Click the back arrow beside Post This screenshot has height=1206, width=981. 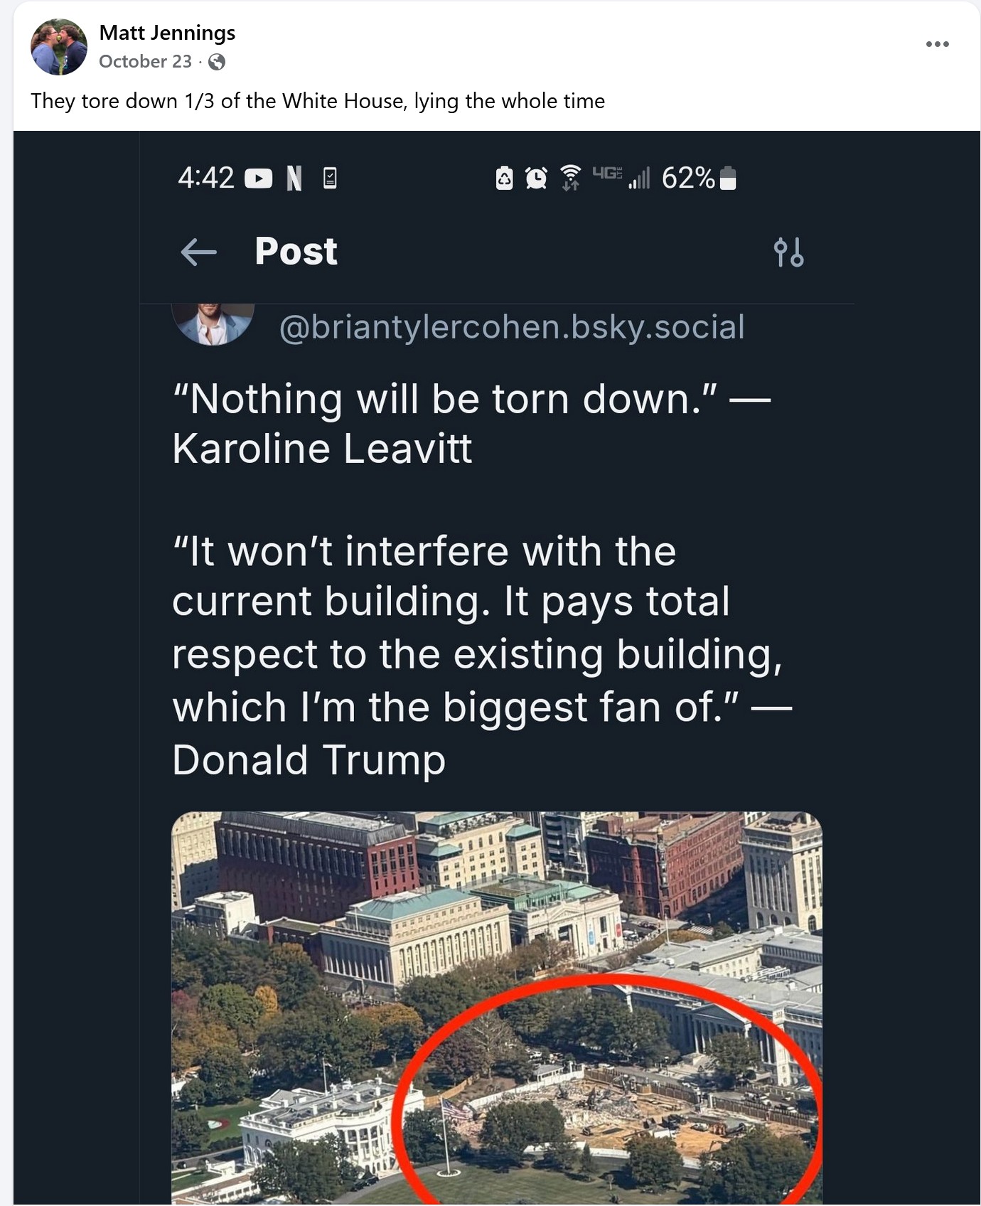point(198,252)
